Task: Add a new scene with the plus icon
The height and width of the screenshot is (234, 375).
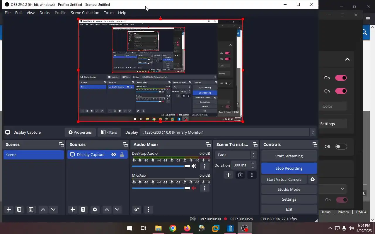Action: pyautogui.click(x=9, y=209)
